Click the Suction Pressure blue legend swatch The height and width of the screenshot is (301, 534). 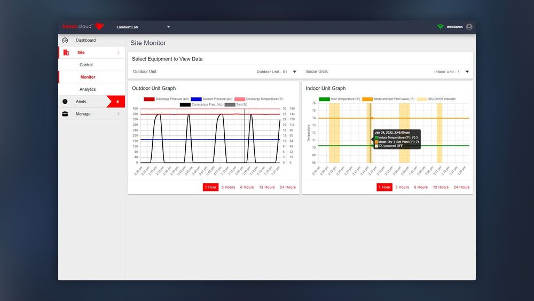tap(196, 99)
